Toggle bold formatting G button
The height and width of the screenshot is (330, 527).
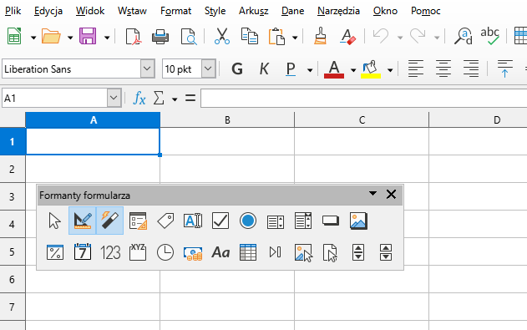tap(237, 69)
